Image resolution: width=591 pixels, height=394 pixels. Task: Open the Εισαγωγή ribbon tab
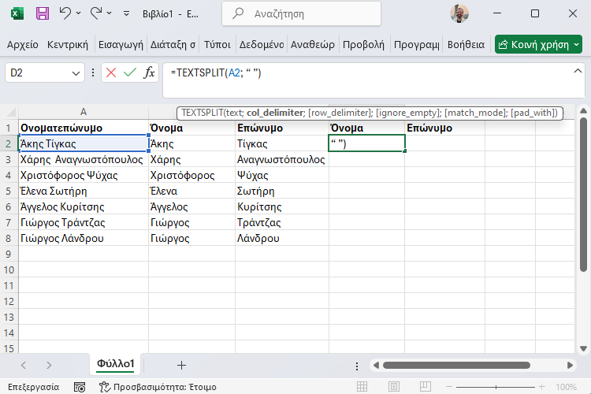(x=120, y=44)
